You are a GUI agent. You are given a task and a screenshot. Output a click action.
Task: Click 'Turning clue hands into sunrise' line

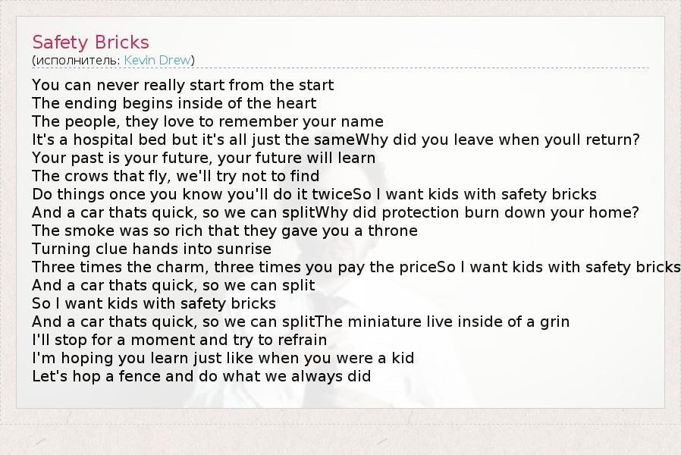click(151, 249)
